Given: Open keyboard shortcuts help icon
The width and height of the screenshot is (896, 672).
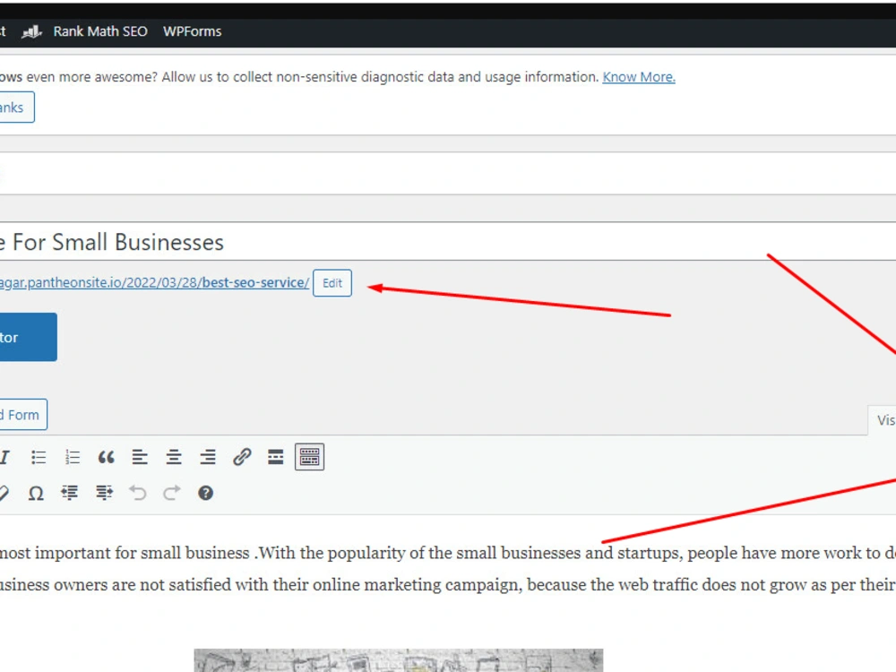Looking at the screenshot, I should point(206,493).
